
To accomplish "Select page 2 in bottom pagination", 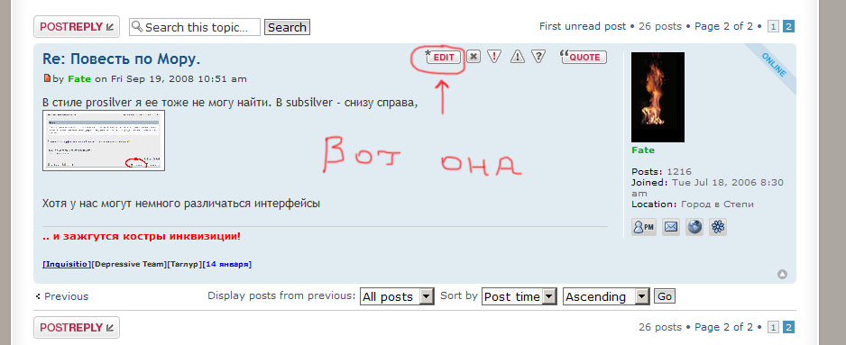I will pos(788,327).
